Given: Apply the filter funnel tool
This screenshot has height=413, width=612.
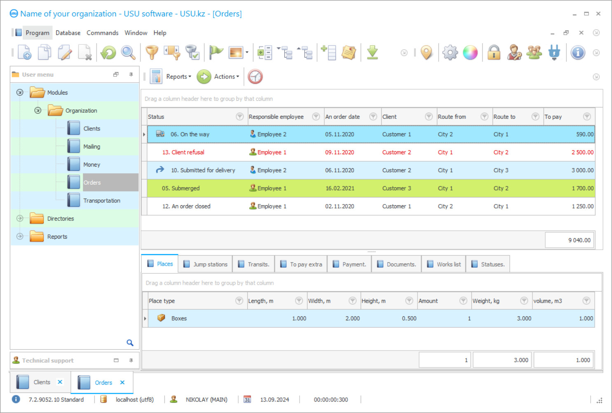Looking at the screenshot, I should 152,52.
